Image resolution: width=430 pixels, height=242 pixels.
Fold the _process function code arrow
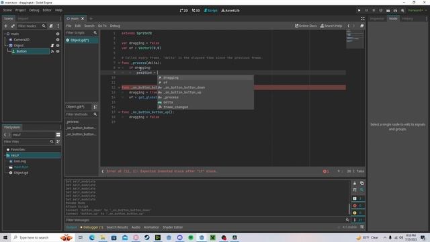pos(119,63)
